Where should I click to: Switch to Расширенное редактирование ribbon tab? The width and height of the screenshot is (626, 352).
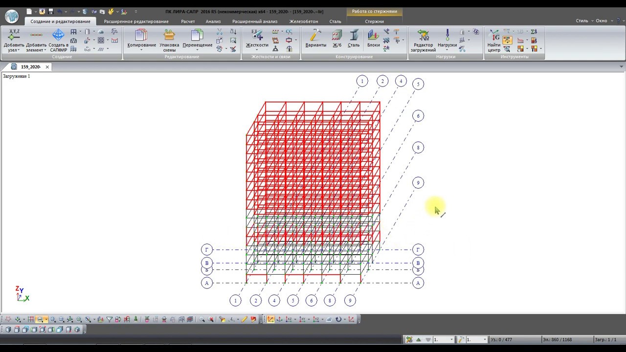(x=136, y=22)
